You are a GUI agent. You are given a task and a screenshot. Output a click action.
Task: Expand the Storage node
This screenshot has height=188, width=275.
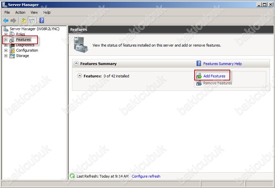6,56
